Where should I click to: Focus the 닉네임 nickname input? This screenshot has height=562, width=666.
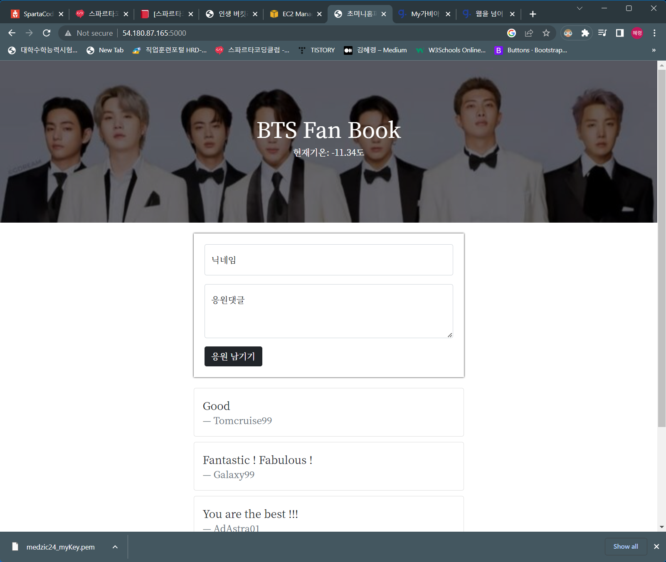click(x=328, y=260)
